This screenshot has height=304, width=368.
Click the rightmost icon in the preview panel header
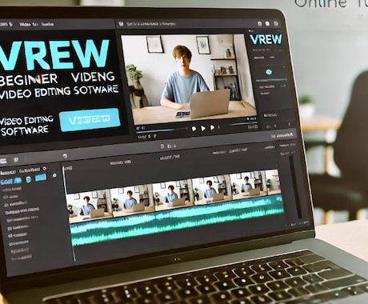pos(276,24)
